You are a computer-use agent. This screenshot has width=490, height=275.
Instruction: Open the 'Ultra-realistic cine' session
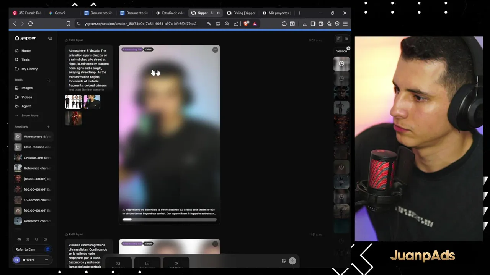pyautogui.click(x=33, y=147)
